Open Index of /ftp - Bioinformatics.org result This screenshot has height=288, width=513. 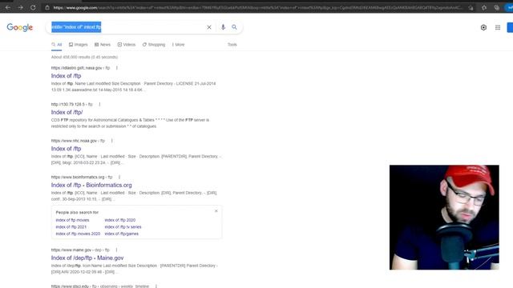coord(91,185)
